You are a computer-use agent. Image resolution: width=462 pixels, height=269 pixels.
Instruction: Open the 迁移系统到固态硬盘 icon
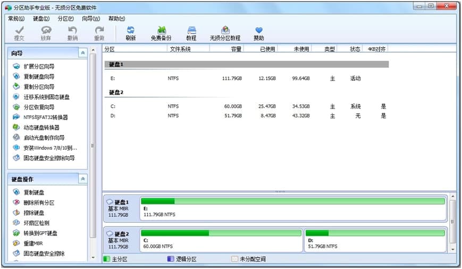[16, 97]
